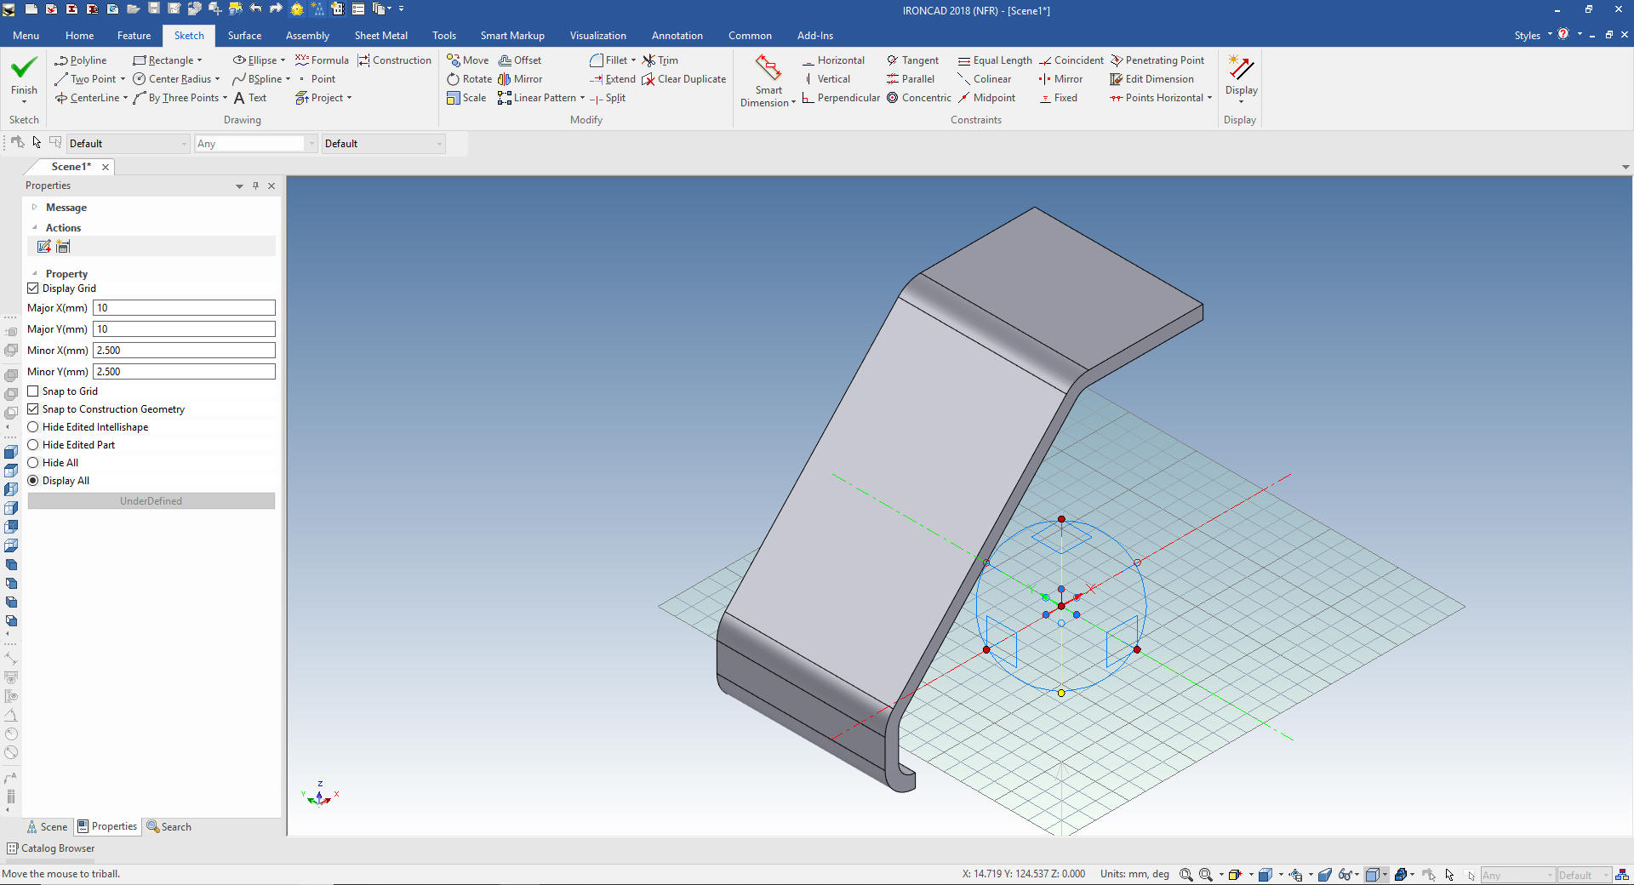
Task: Expand the Message section
Action: point(34,208)
